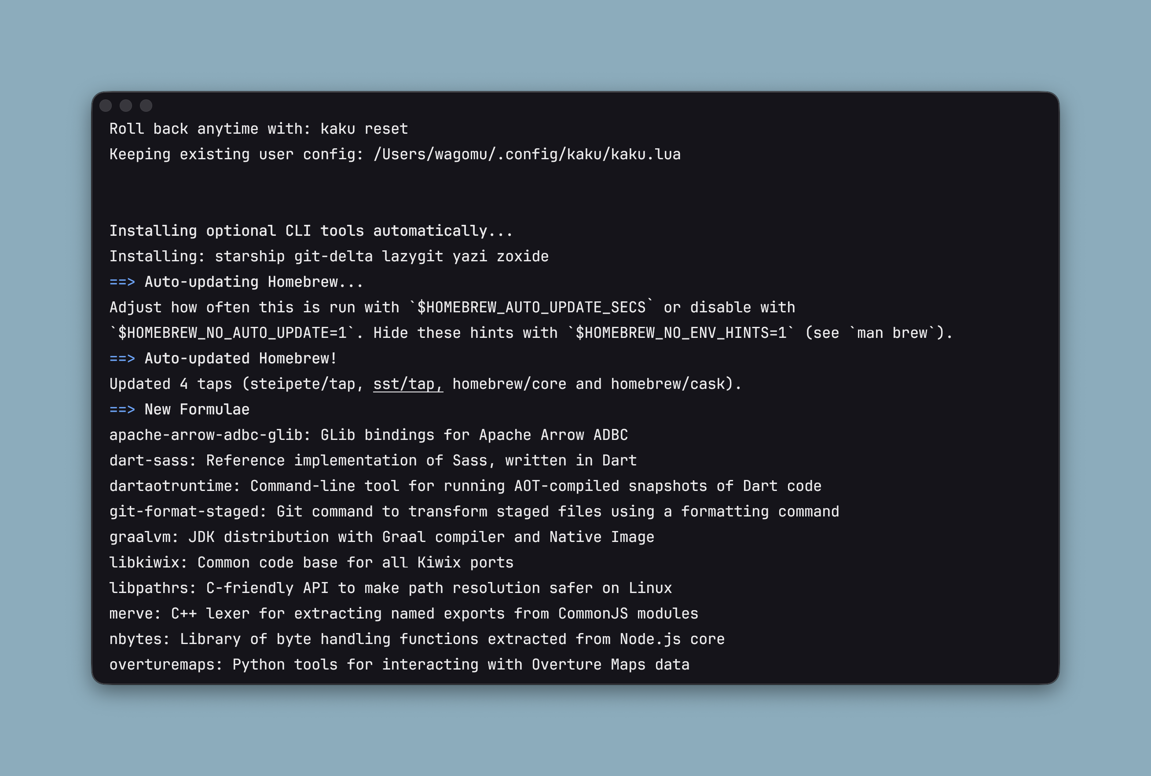Click the $HOMEBREW_NO_ENV_HINTS=1 variable text

(680, 333)
